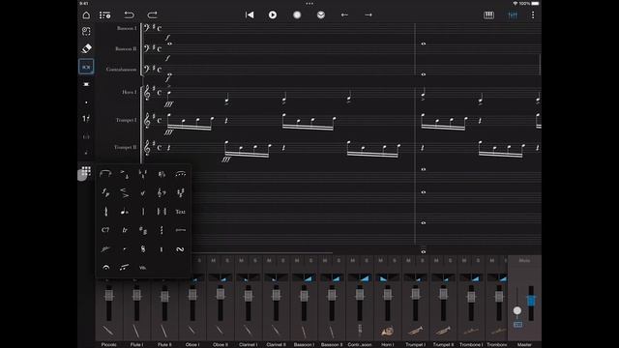619x348 pixels.
Task: Pick the fp dynamics symbol
Action: click(x=105, y=192)
